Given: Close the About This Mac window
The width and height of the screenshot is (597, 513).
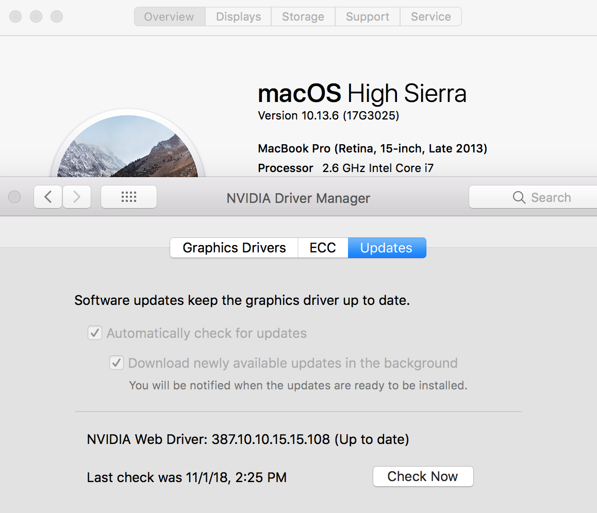Looking at the screenshot, I should pyautogui.click(x=15, y=16).
